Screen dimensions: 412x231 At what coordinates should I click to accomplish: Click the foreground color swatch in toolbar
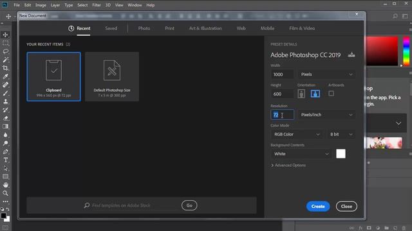coord(3,216)
